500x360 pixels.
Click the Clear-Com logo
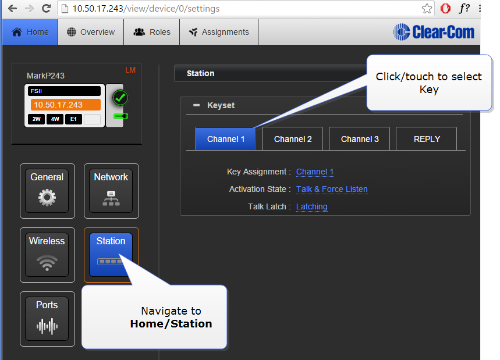click(x=434, y=32)
